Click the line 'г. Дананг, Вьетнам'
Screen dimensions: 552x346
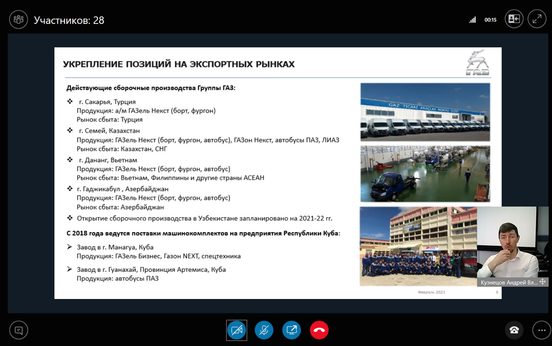[109, 160]
